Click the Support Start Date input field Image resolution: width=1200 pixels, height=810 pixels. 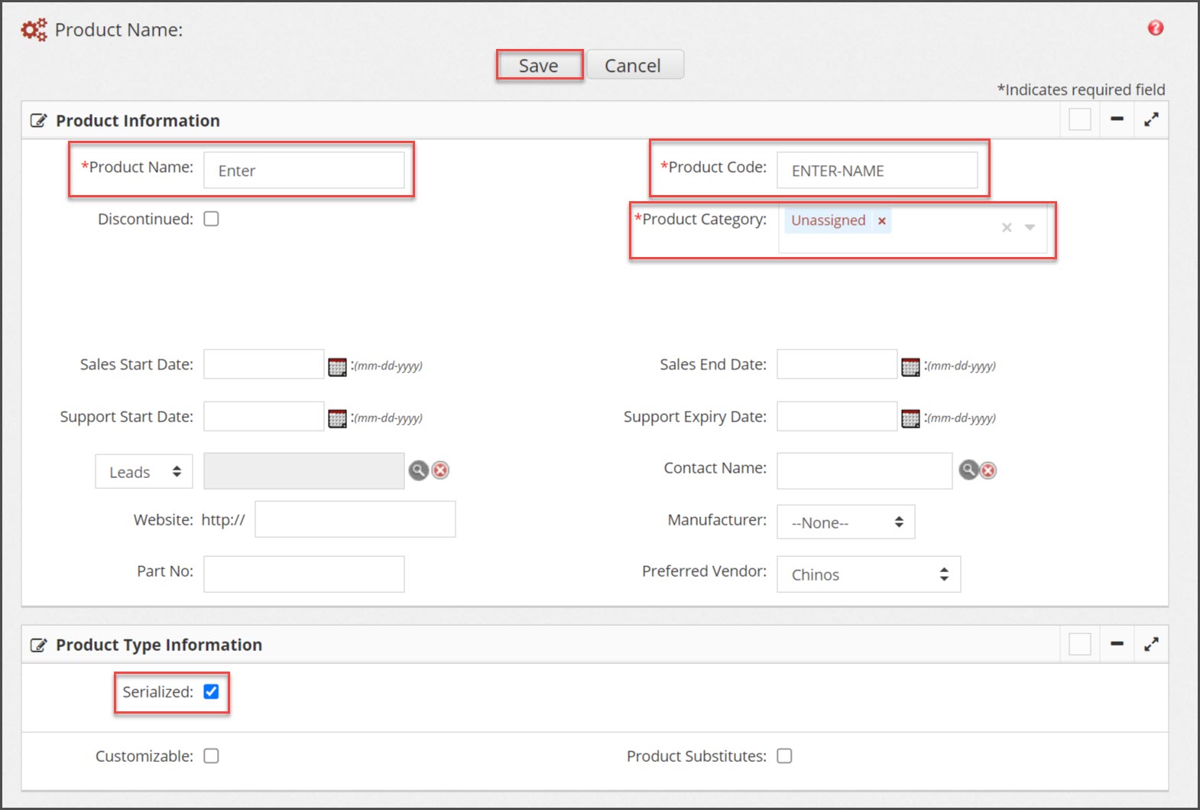[x=264, y=416]
